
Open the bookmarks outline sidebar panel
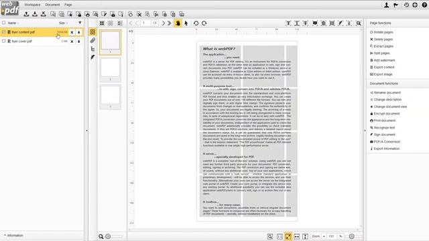[x=93, y=49]
